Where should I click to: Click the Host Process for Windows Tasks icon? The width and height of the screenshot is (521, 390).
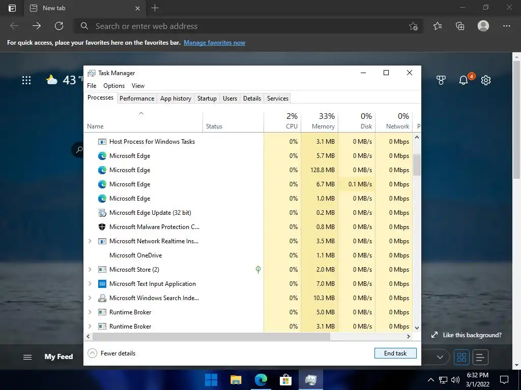(102, 142)
